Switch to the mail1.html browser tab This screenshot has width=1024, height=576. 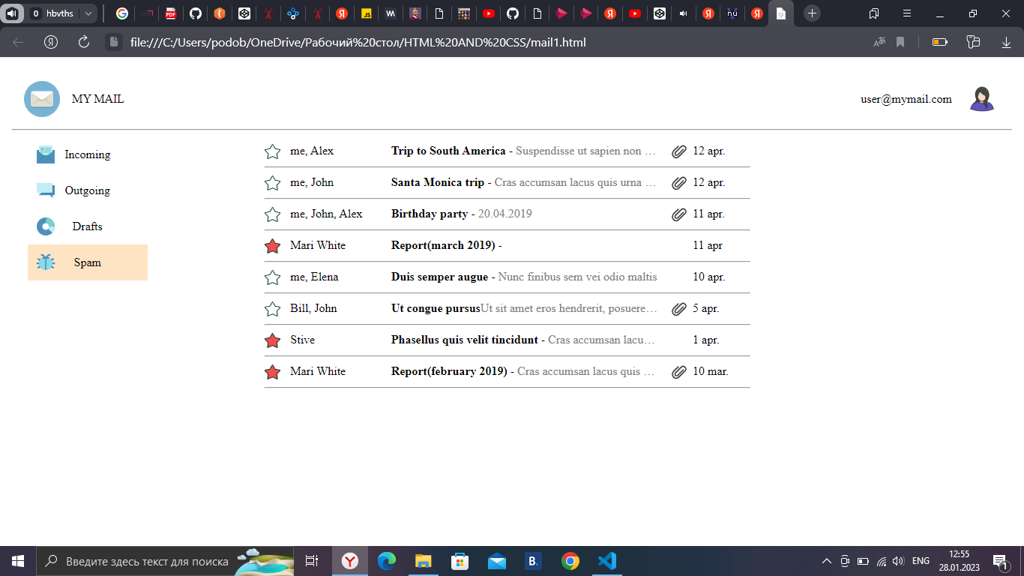781,13
